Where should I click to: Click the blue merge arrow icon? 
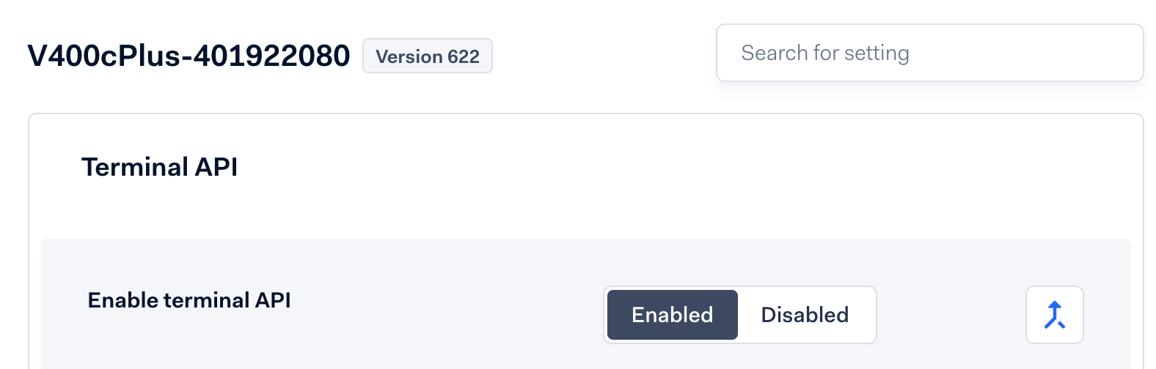[x=1054, y=315]
